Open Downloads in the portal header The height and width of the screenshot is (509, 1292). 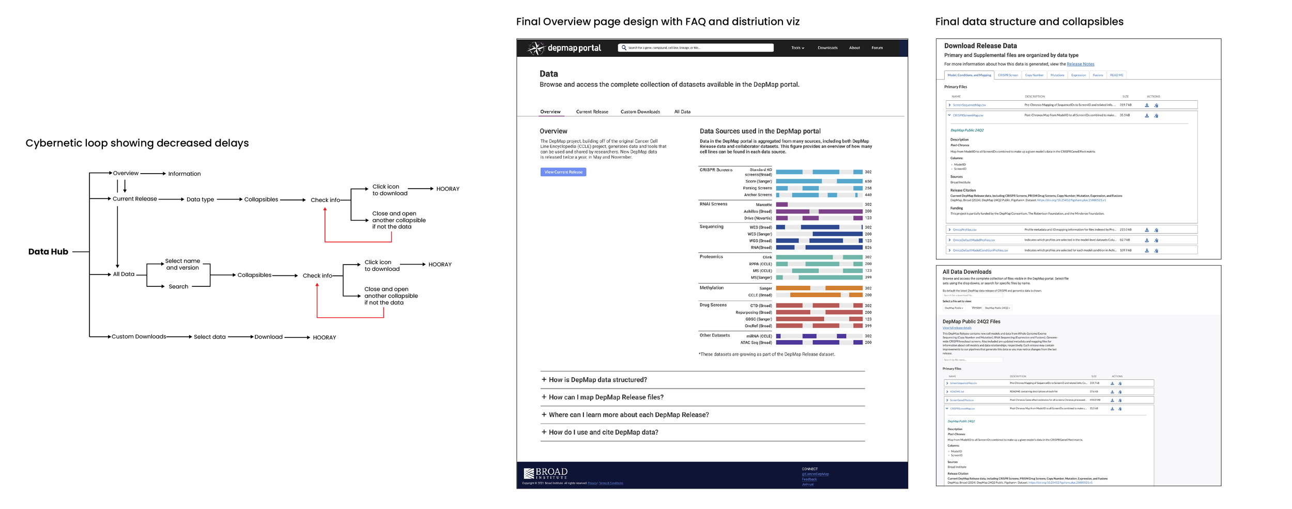tap(827, 48)
